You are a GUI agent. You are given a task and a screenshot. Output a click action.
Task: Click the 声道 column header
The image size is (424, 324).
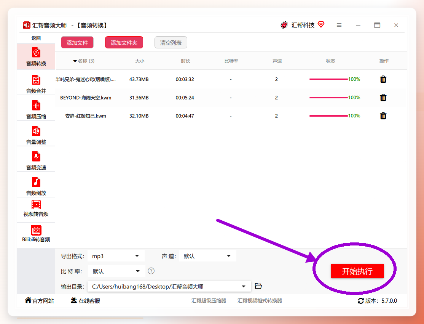277,61
